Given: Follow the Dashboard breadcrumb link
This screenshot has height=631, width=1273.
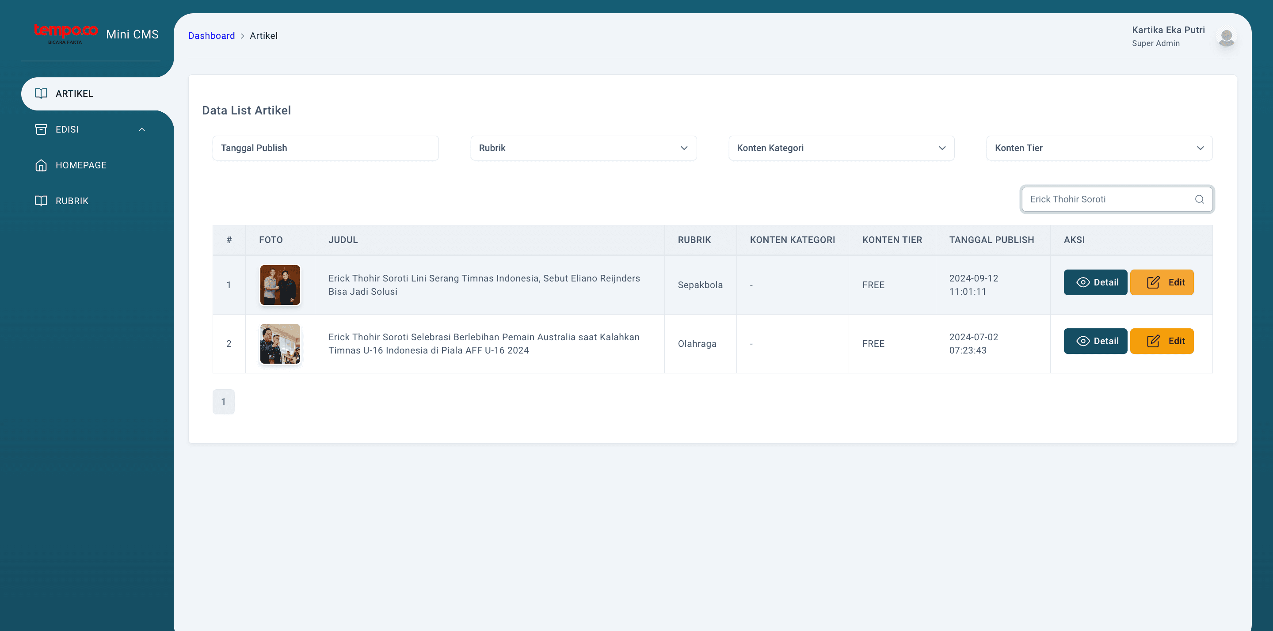Looking at the screenshot, I should pyautogui.click(x=212, y=36).
